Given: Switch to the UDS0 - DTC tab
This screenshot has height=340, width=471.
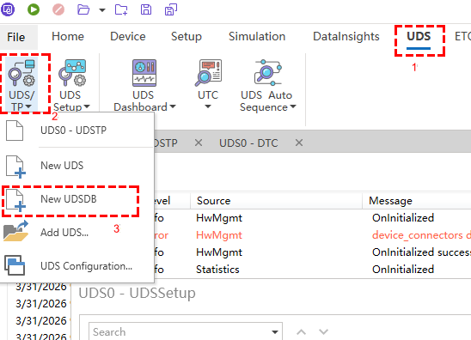Looking at the screenshot, I should click(x=248, y=143).
